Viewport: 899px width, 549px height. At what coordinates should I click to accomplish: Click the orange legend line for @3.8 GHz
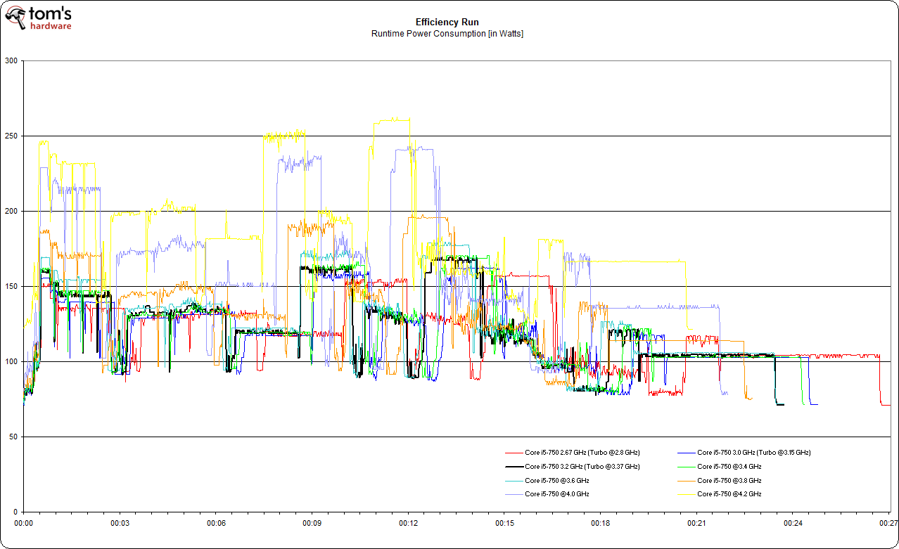coord(686,481)
